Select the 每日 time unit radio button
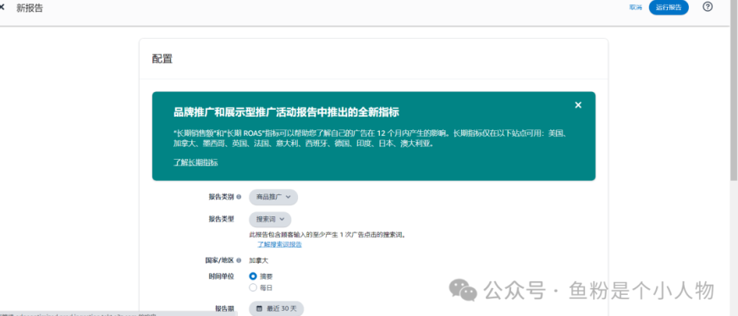 pos(253,288)
